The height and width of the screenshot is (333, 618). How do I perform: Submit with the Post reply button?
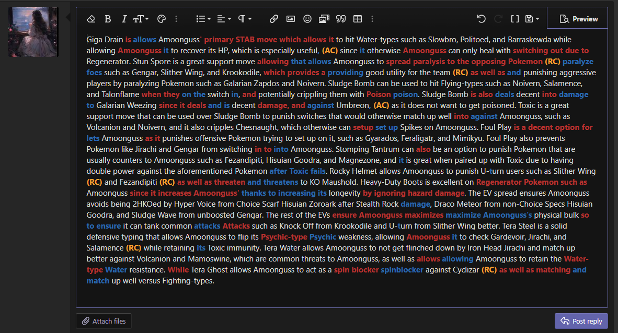(x=581, y=321)
